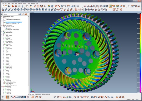Open the Report menu
This screenshot has height=101, width=142.
point(25,3)
